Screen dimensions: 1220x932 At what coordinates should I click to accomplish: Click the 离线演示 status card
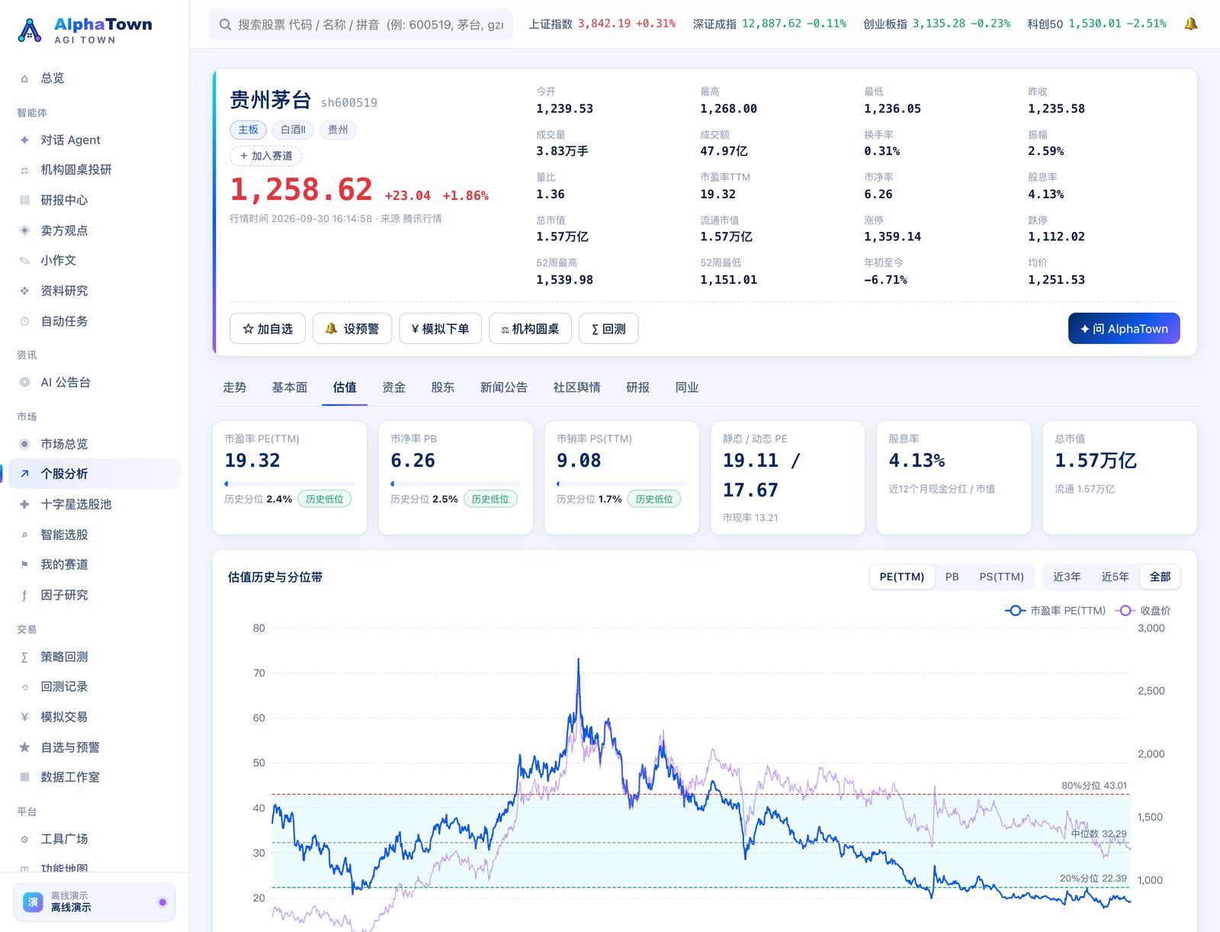click(x=95, y=902)
